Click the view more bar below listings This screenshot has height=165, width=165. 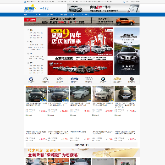point(82,145)
